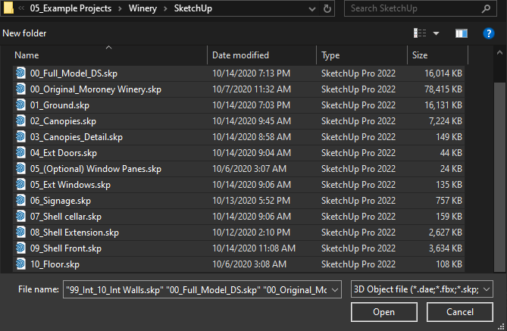The image size is (507, 331).
Task: Click the SketchUp icon beside 00_Full_Model_DS.skp
Action: [21, 73]
